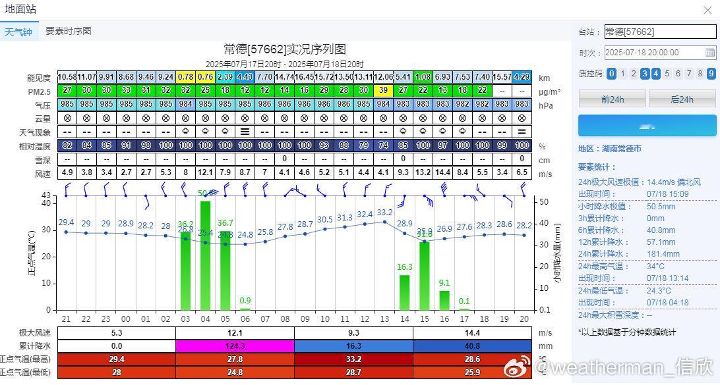The height and width of the screenshot is (385, 720).
Task: Click the 风速 cell showing 13.2
Action: coord(423,173)
